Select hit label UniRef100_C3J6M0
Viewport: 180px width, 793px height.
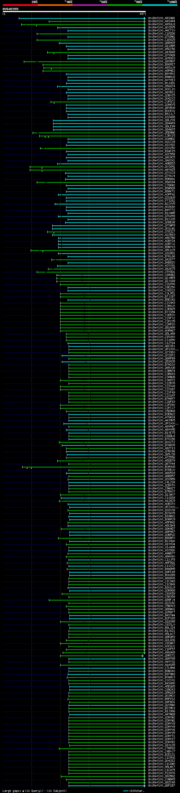tap(161, 340)
